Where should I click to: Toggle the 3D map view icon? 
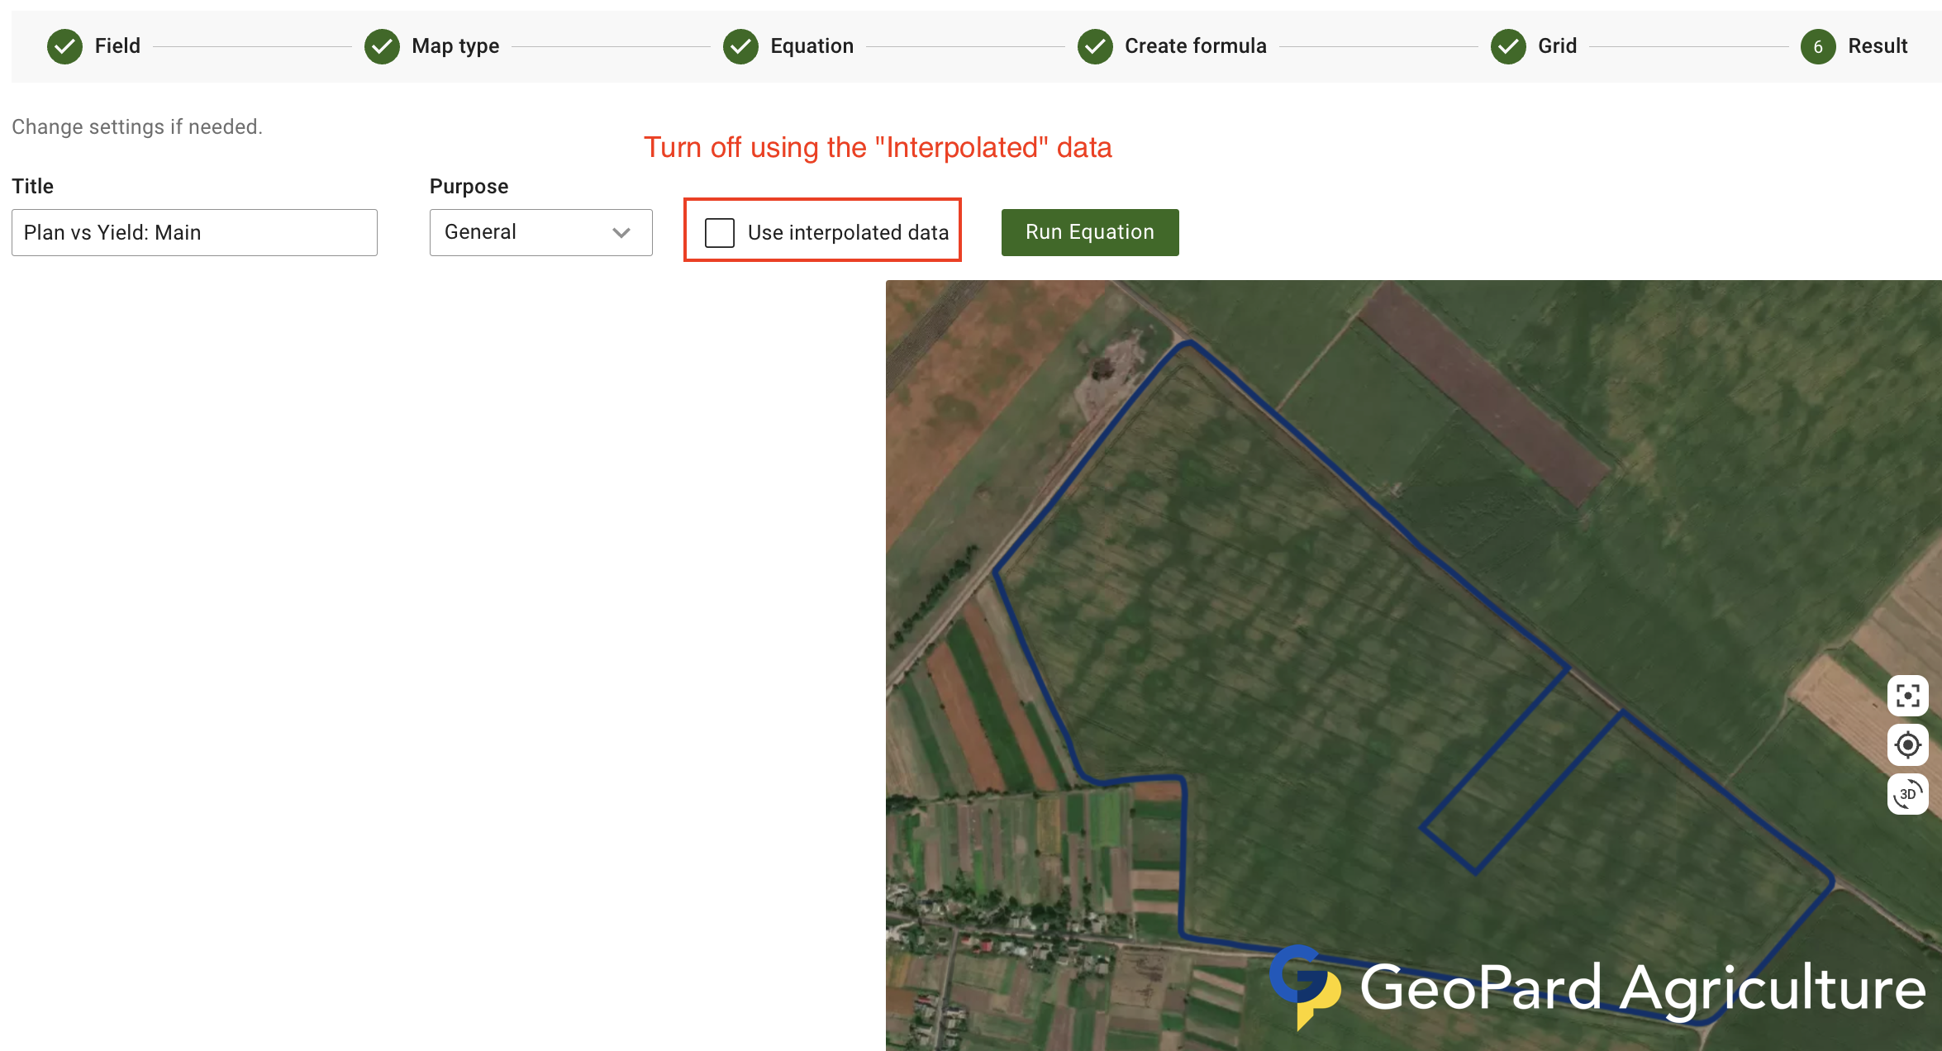[x=1907, y=794]
